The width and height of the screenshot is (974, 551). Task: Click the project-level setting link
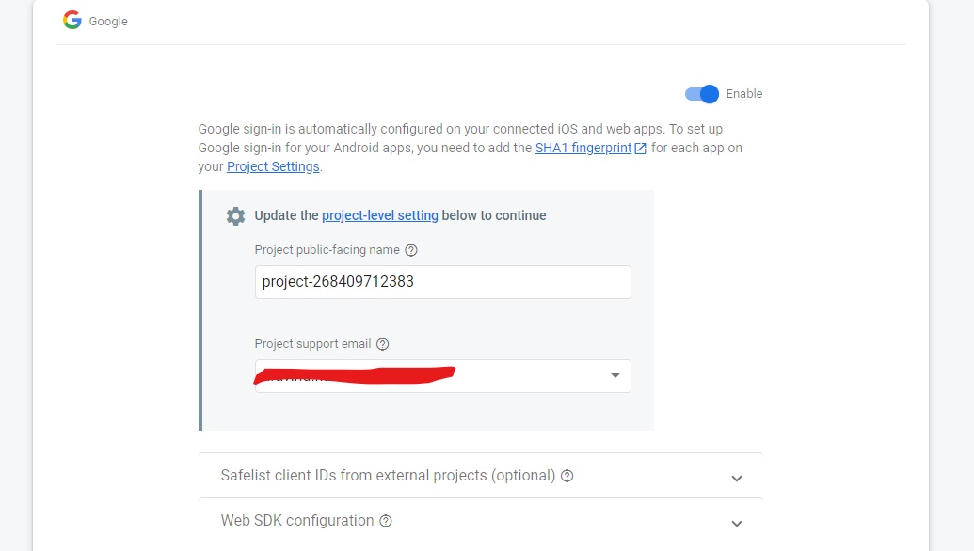tap(380, 215)
